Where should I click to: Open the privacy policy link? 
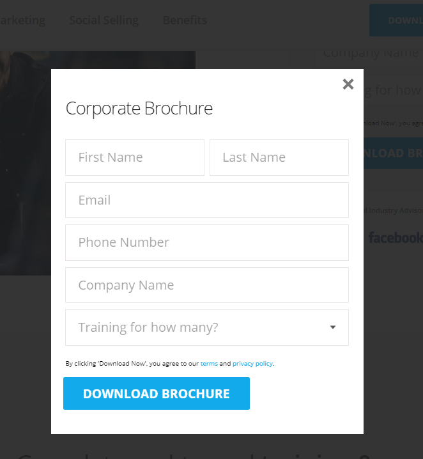pyautogui.click(x=252, y=364)
